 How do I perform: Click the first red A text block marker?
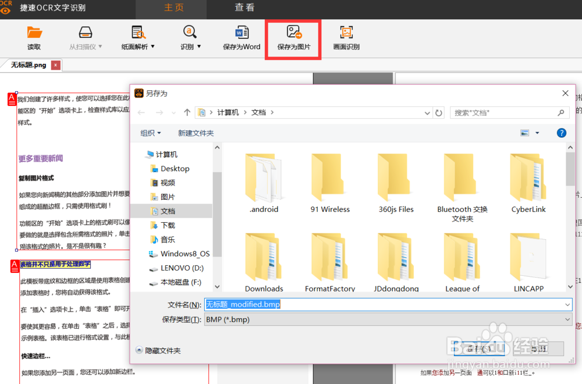tap(12, 99)
